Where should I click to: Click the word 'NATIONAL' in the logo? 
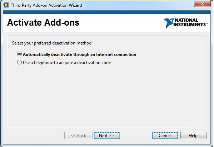point(186,20)
